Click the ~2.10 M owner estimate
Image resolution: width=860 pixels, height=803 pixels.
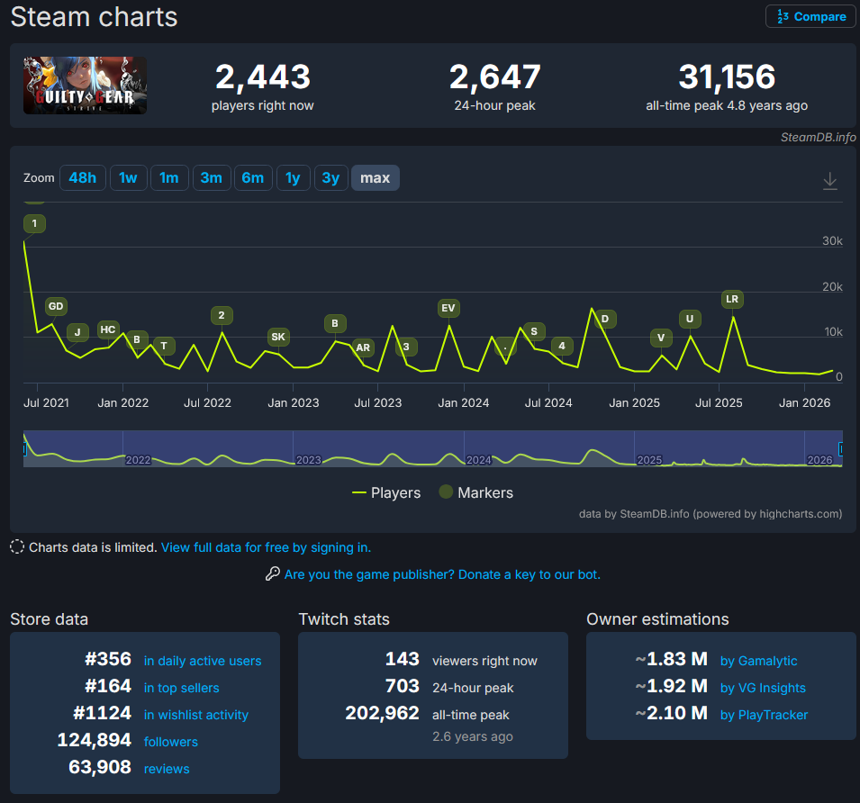click(672, 713)
